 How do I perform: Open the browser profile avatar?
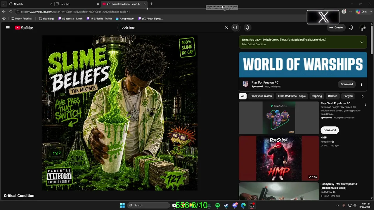(x=344, y=12)
